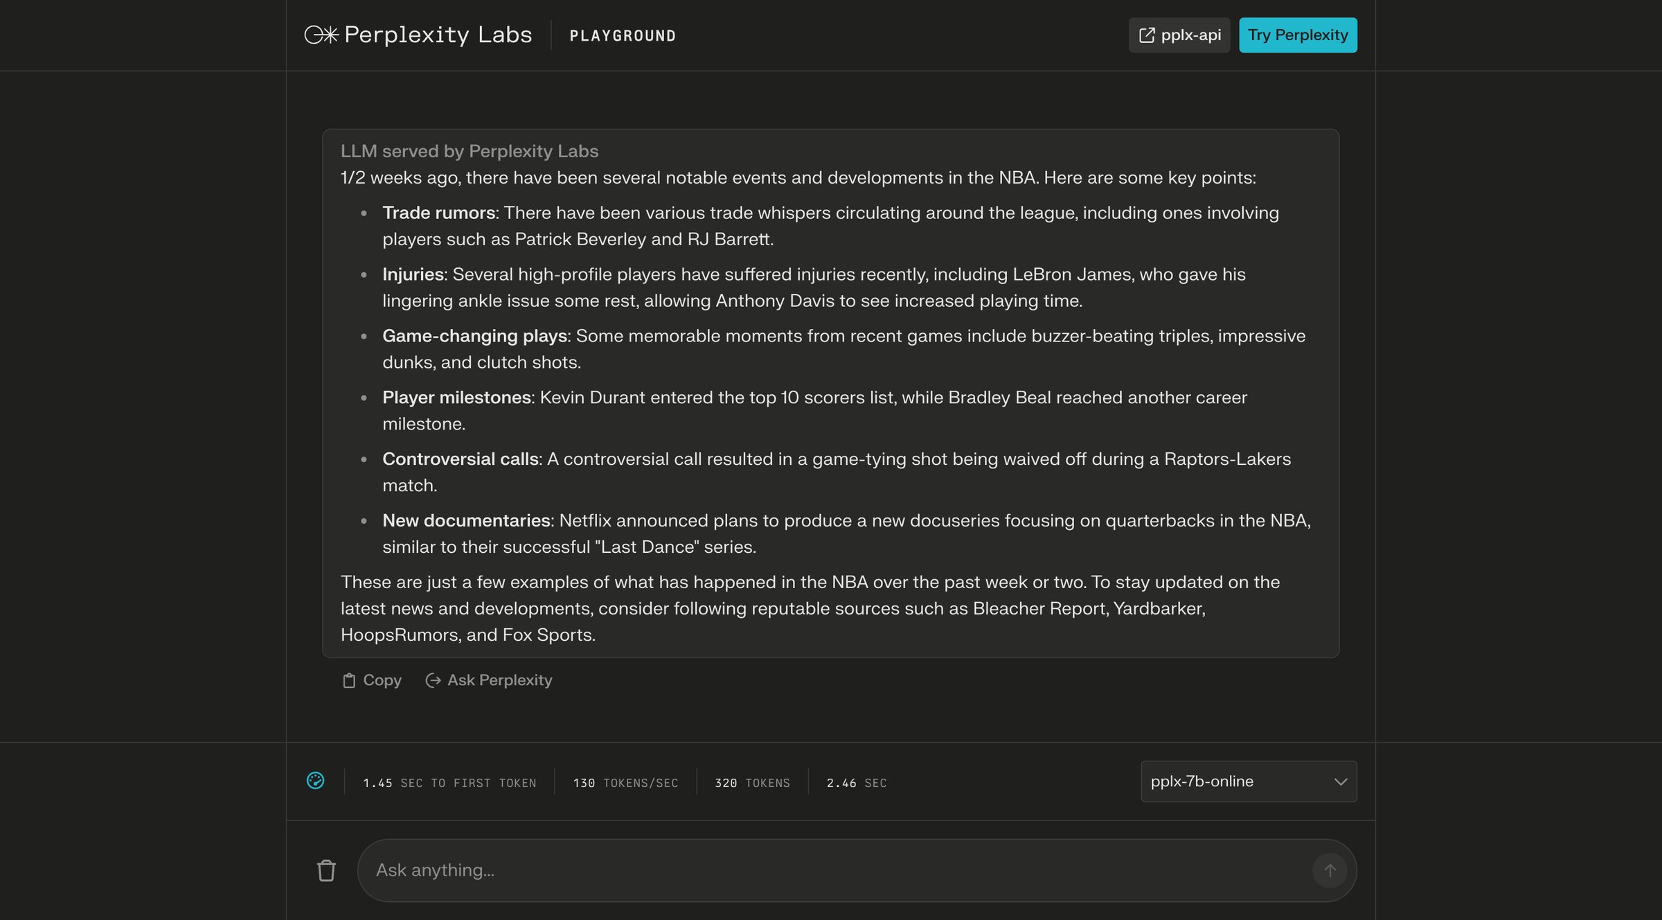Select the PLAYGROUND header label
The width and height of the screenshot is (1662, 920).
[x=623, y=35]
